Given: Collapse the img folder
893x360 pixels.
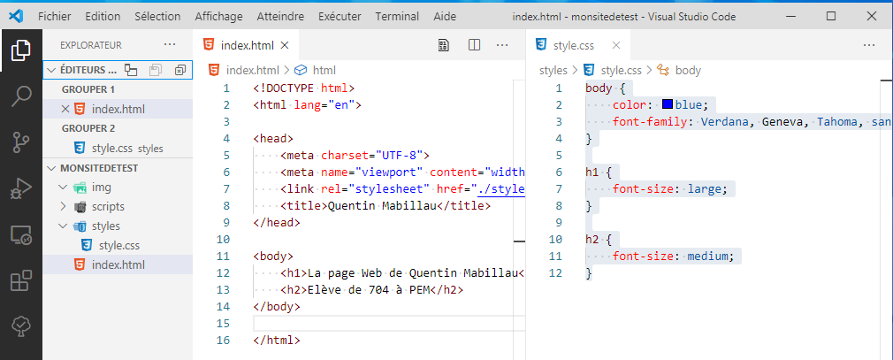Looking at the screenshot, I should 62,188.
